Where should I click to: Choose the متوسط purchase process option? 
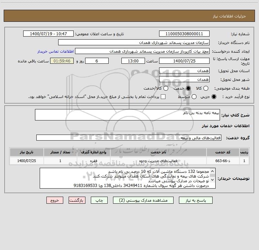click(194, 97)
